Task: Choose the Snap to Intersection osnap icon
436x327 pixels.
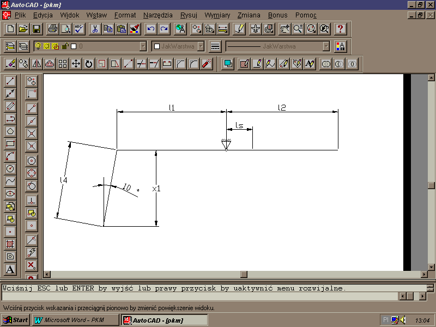Action: tap(32, 133)
